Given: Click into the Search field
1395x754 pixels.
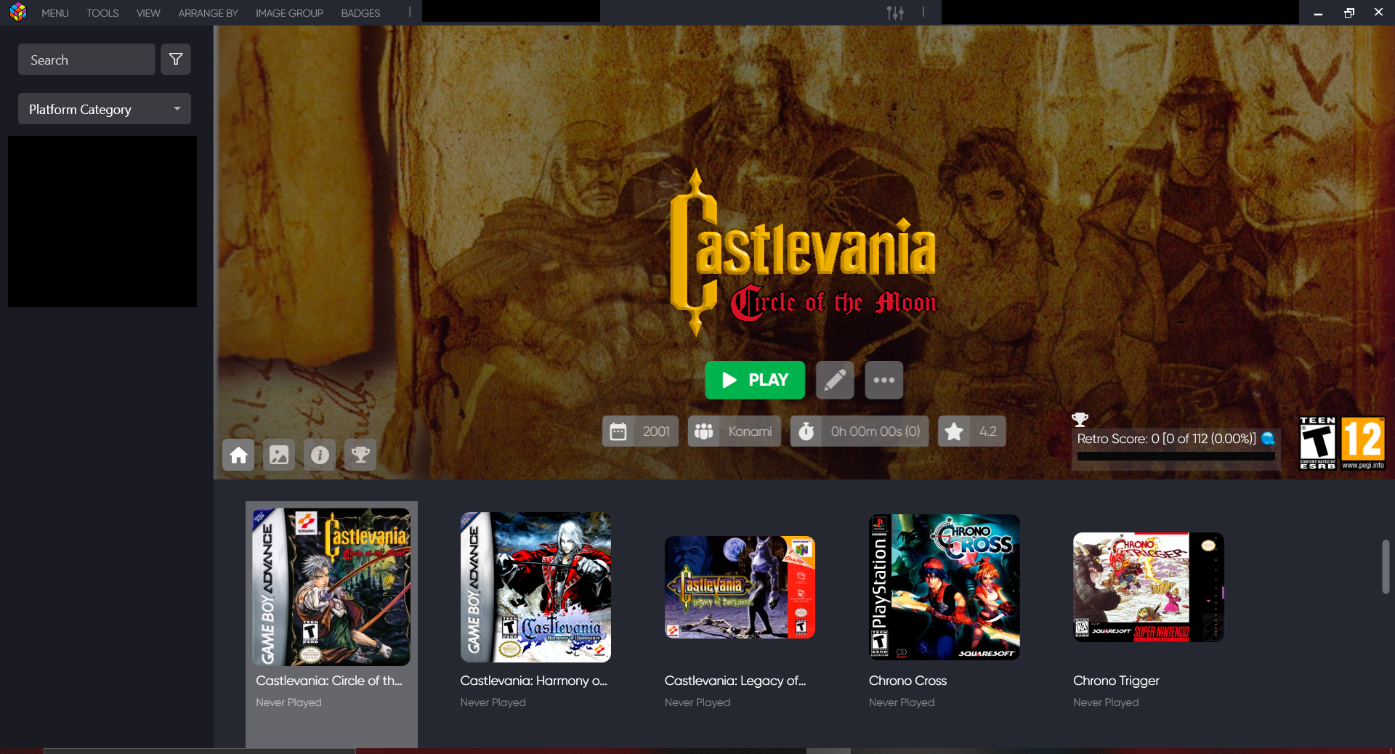Looking at the screenshot, I should (86, 60).
